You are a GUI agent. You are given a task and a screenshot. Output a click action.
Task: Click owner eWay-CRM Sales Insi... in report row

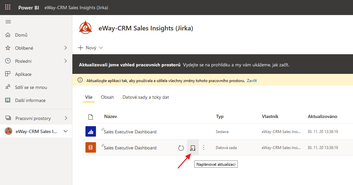coord(281,132)
